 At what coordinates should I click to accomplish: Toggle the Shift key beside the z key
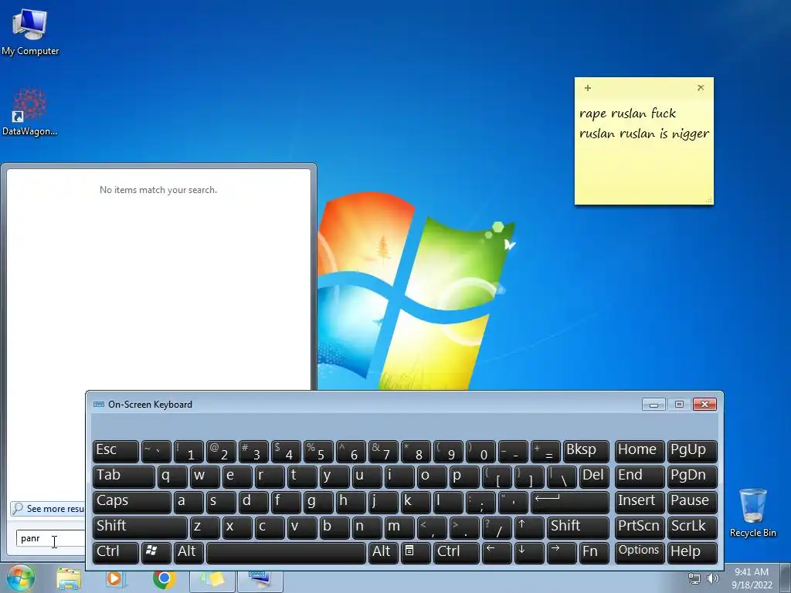[x=140, y=527]
